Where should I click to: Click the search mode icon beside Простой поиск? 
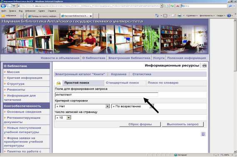(58, 83)
